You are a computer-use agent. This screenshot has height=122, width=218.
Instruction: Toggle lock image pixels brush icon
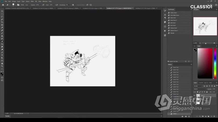pos(200,92)
